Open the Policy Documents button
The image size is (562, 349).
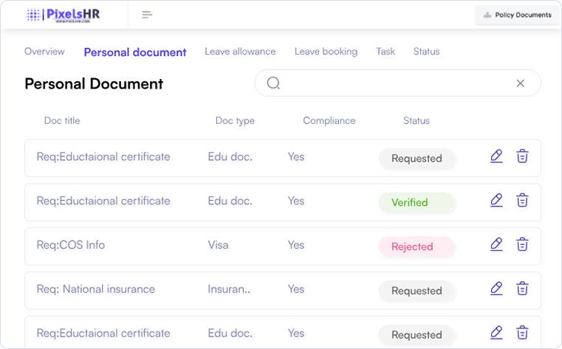[x=517, y=15]
